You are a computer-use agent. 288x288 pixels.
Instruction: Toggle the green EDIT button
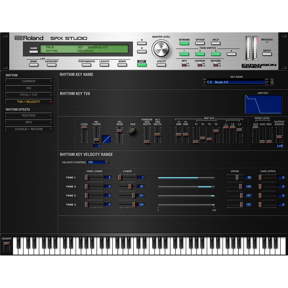coord(142,65)
